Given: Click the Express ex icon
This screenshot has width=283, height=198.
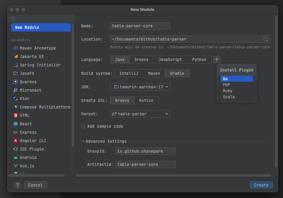Looking at the screenshot, I should click(x=16, y=132).
